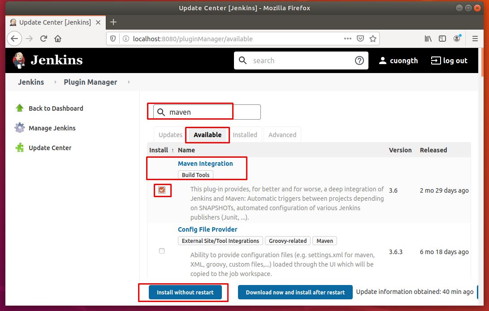Click the help question mark in the search bar

359,60
